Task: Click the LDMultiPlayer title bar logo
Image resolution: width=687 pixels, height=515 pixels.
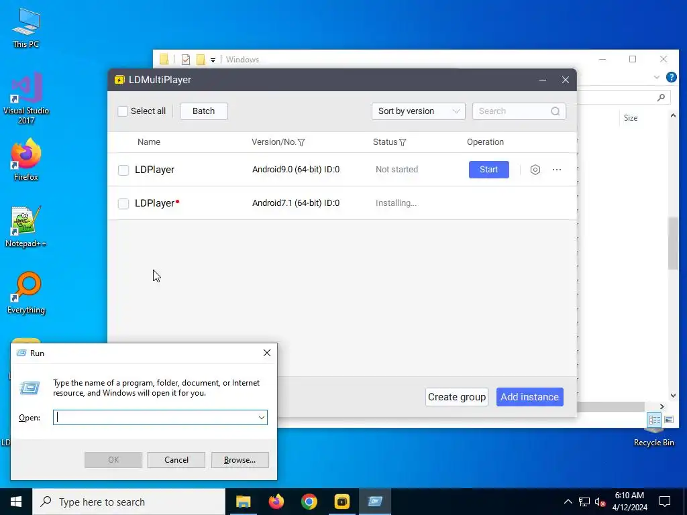Action: [119, 80]
